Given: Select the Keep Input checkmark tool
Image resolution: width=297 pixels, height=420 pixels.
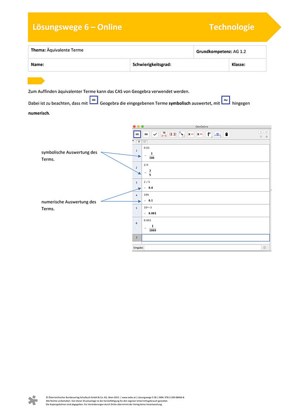Looking at the screenshot, I should point(155,134).
